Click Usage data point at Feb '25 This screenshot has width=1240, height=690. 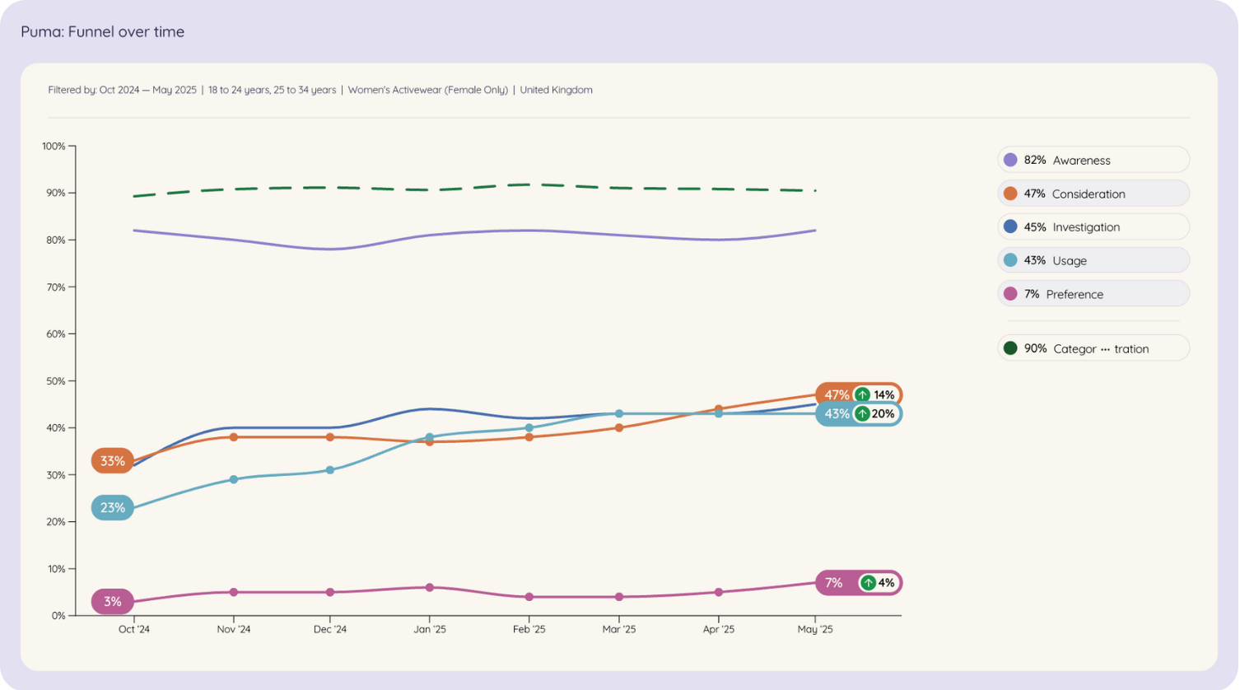[x=529, y=428]
